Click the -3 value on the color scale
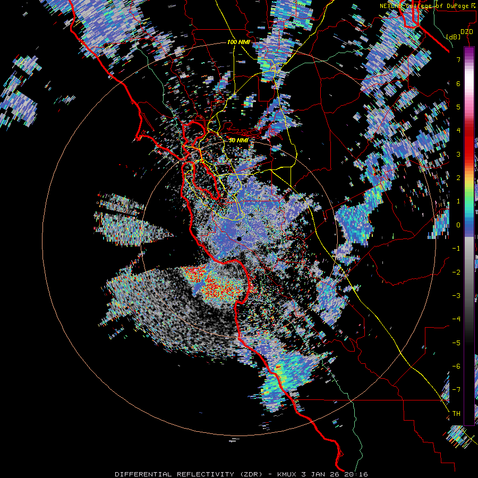The height and width of the screenshot is (478, 478). click(x=456, y=296)
